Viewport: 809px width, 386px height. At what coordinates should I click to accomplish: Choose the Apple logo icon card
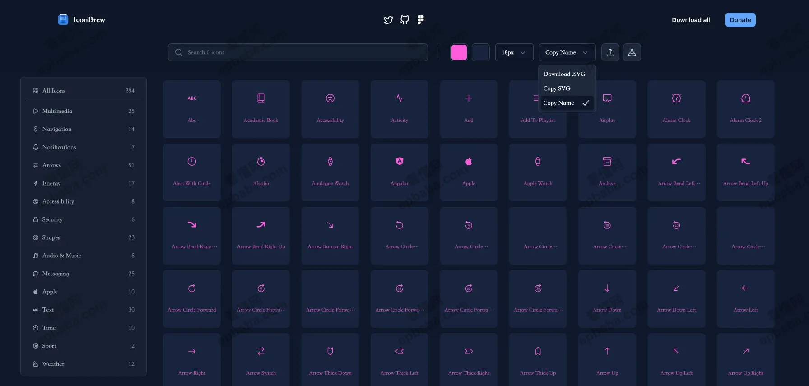469,172
